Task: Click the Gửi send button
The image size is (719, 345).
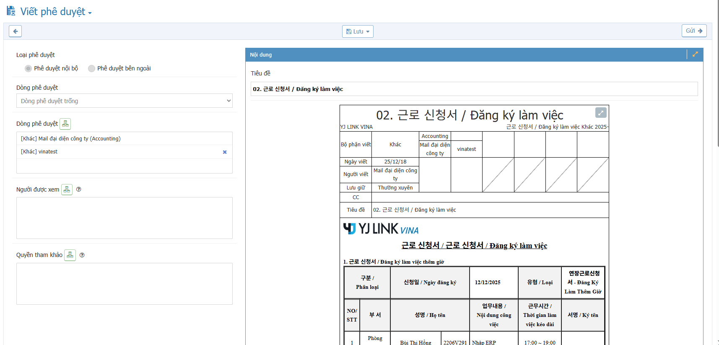Action: click(694, 31)
